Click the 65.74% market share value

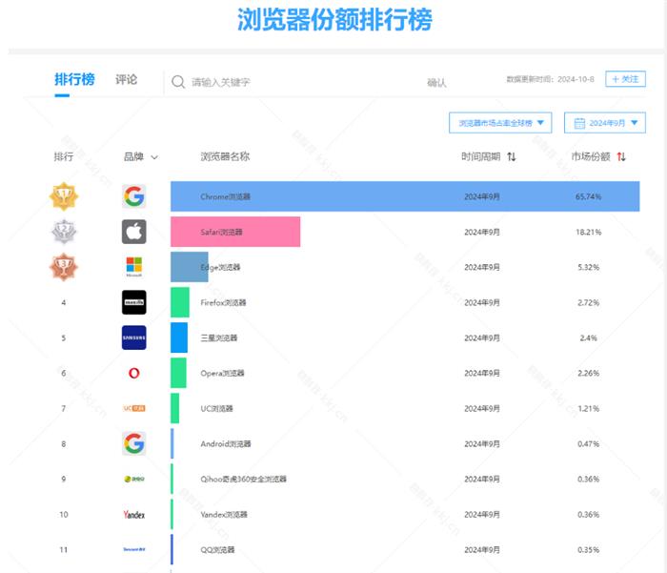tap(588, 196)
